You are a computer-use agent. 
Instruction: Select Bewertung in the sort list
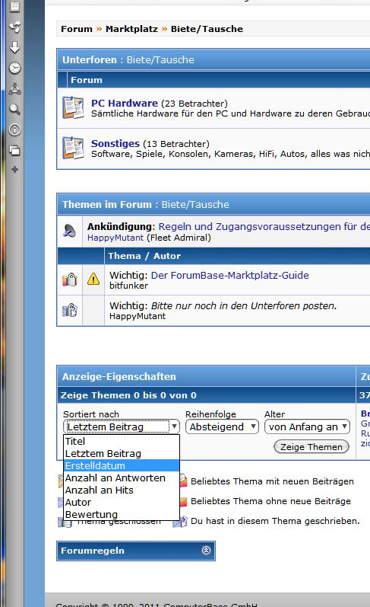[x=122, y=515]
